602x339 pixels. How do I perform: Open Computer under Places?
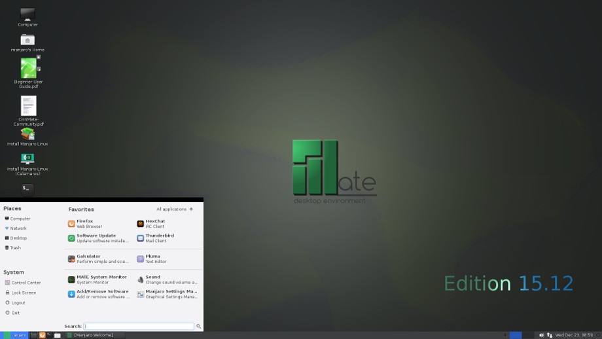point(18,219)
